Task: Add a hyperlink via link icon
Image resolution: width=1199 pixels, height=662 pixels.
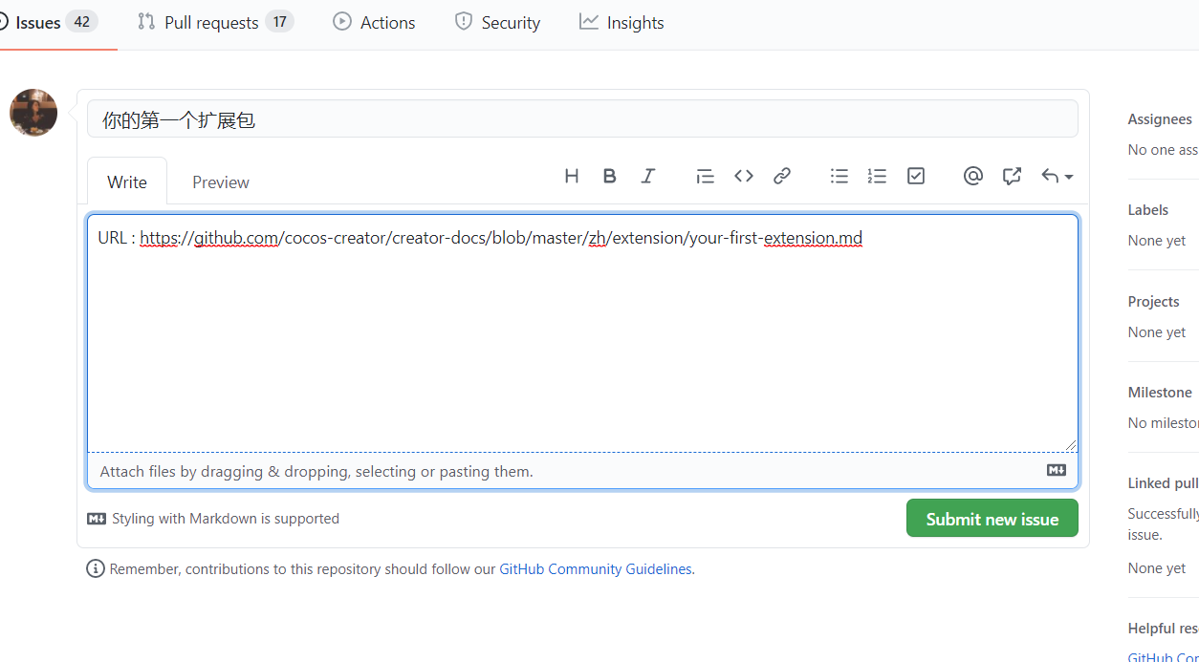Action: pyautogui.click(x=782, y=176)
